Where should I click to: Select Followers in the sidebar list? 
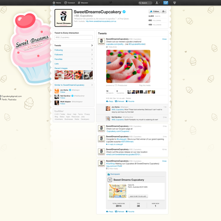pos(73,54)
